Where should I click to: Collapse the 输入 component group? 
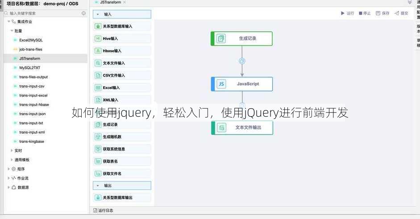coord(98,14)
